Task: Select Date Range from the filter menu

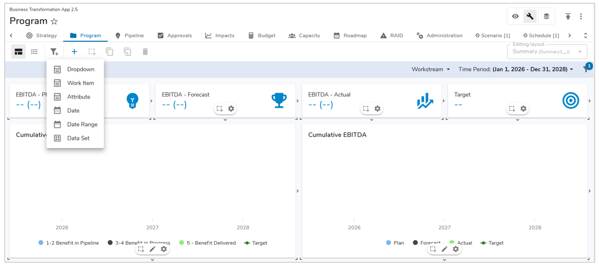Action: (82, 124)
